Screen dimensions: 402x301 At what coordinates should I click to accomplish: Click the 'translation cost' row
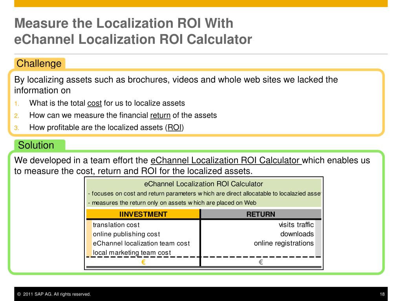(x=116, y=225)
